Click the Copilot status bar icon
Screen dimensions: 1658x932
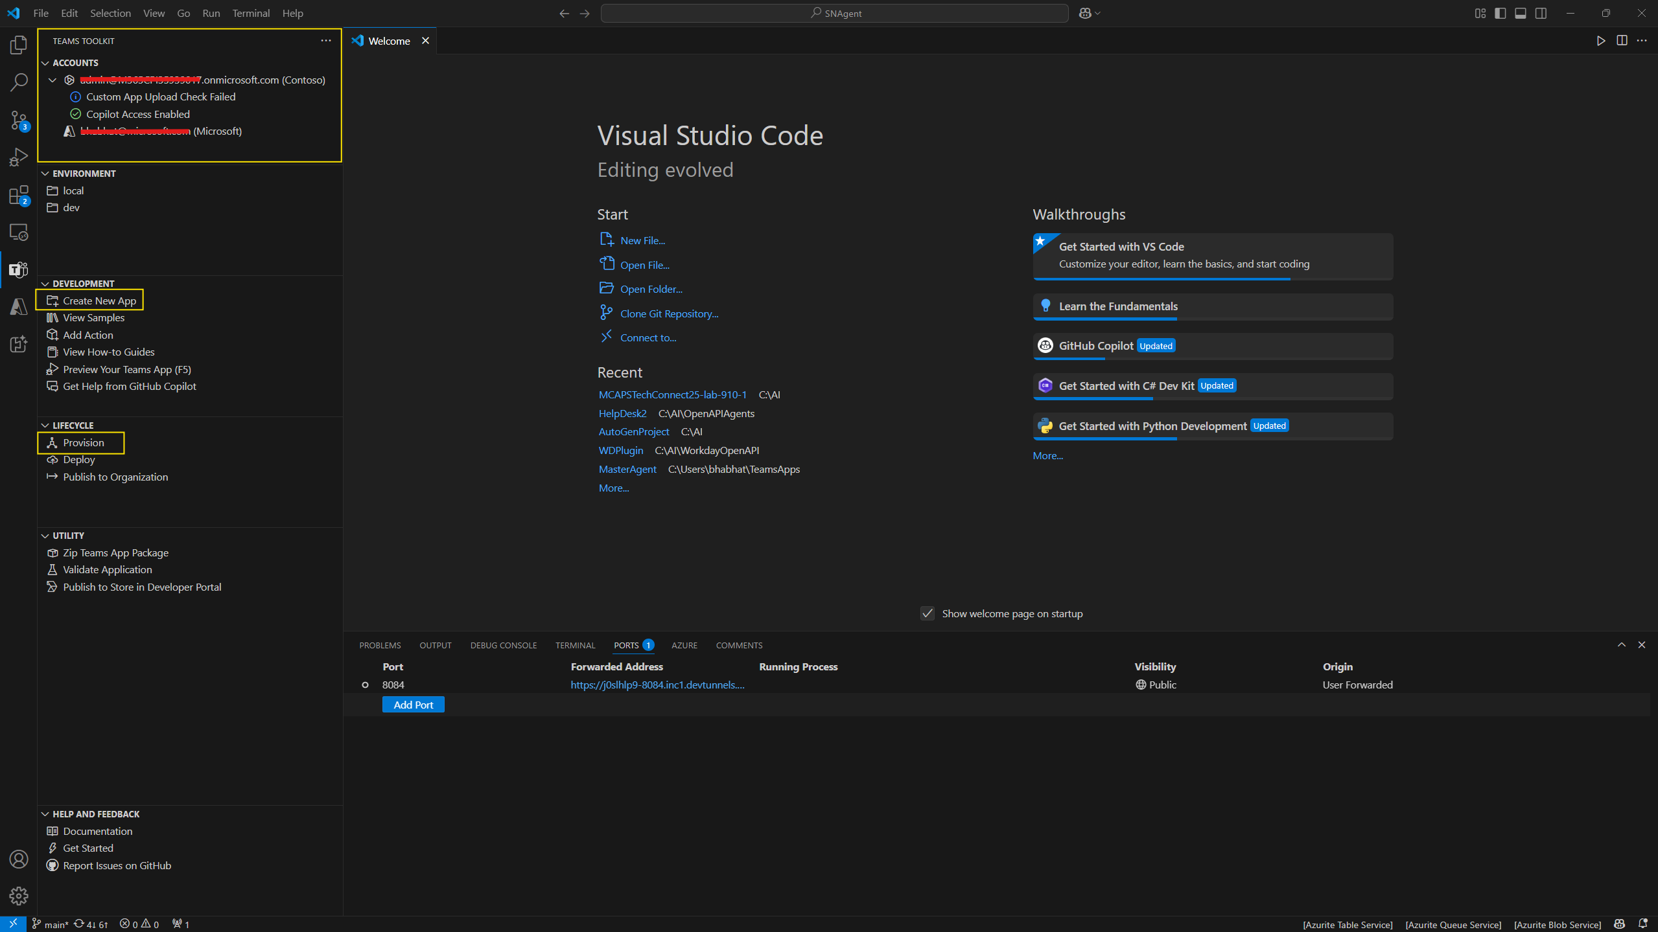(x=1620, y=924)
